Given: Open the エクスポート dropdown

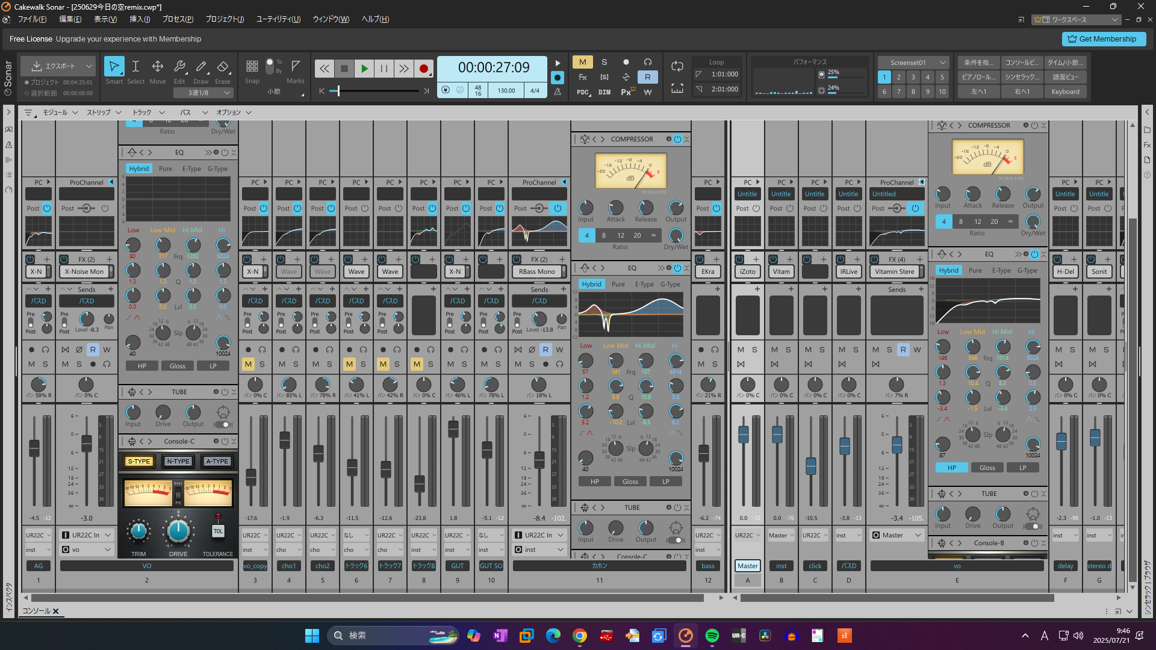Looking at the screenshot, I should pos(58,66).
